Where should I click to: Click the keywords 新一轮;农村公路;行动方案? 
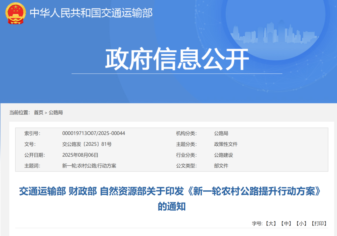pyautogui.click(x=89, y=166)
